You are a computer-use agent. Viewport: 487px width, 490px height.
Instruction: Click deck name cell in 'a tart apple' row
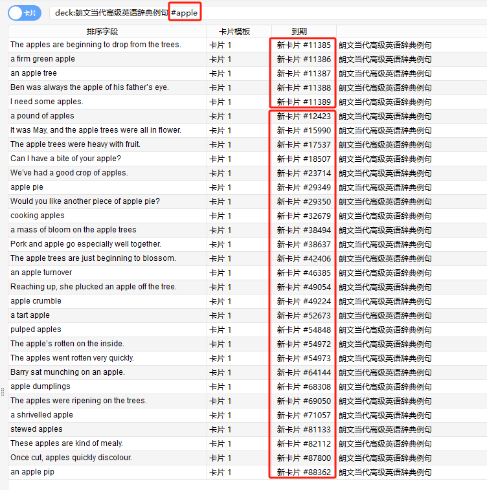click(x=412, y=315)
